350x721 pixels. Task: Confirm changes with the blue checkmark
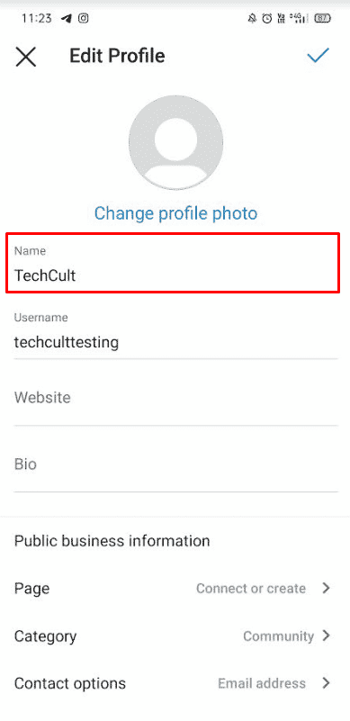coord(318,56)
